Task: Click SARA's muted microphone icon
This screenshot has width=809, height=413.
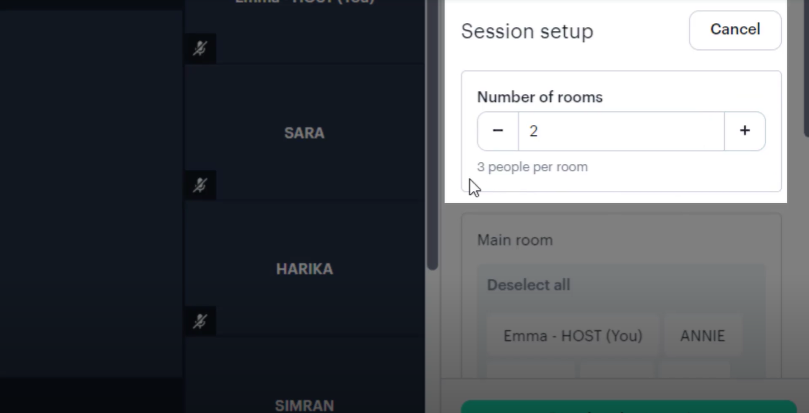Action: (199, 185)
